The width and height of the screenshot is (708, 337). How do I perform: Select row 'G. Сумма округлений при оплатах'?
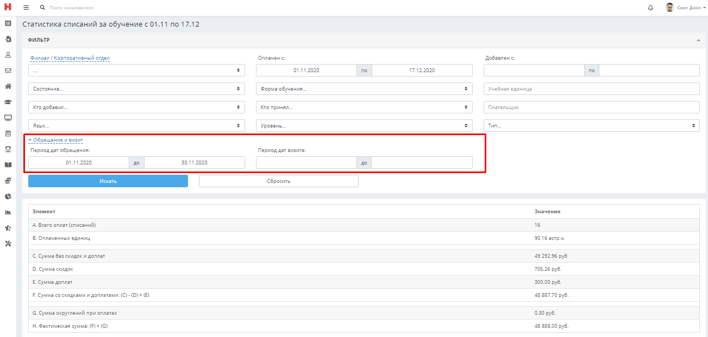(364, 313)
